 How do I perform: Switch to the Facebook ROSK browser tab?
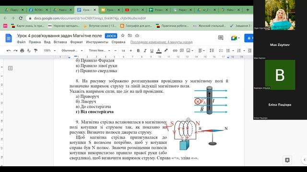[x=38, y=10]
